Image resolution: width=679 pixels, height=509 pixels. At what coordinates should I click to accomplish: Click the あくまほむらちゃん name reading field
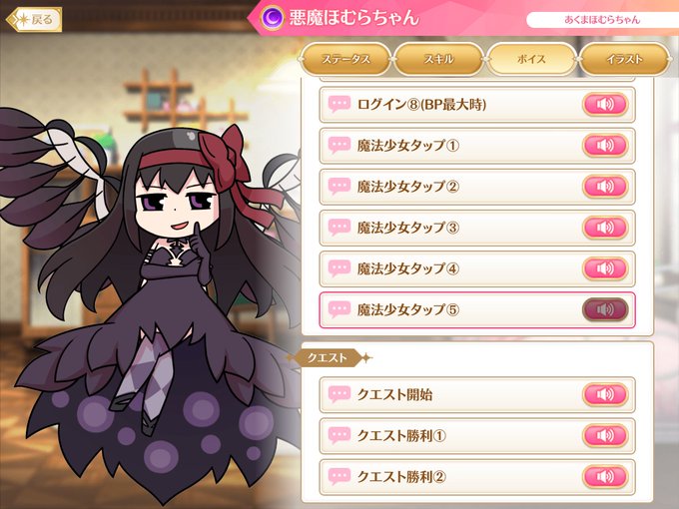[602, 20]
